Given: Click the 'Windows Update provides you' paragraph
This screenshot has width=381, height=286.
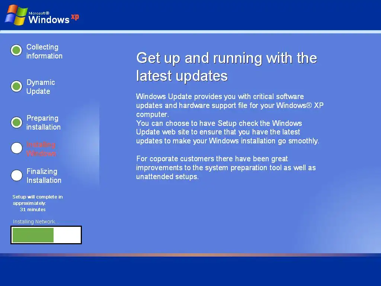Looking at the screenshot, I should coord(230,105).
